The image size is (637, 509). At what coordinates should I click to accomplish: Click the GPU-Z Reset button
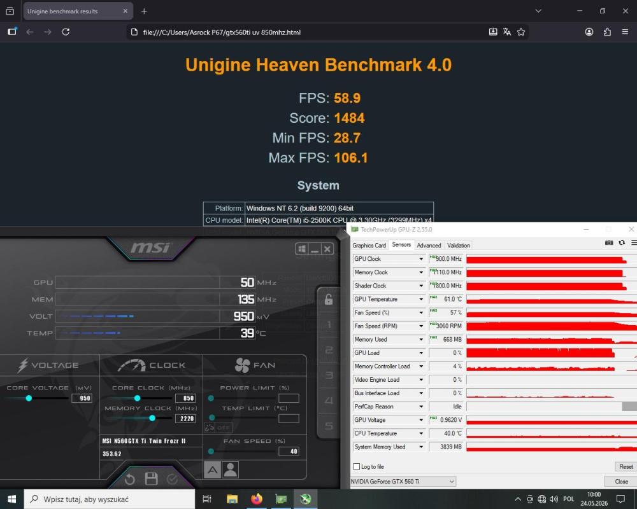(x=626, y=467)
